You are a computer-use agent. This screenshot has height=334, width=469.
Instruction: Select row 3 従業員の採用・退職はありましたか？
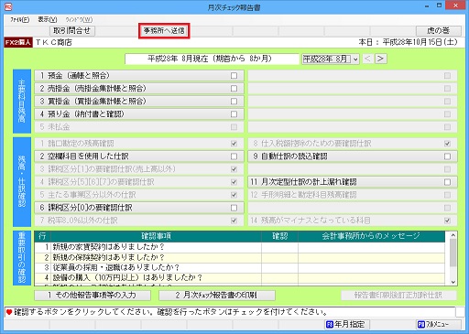(x=239, y=267)
